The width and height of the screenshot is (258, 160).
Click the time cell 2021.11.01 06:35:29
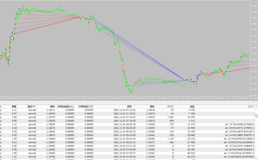point(125,128)
